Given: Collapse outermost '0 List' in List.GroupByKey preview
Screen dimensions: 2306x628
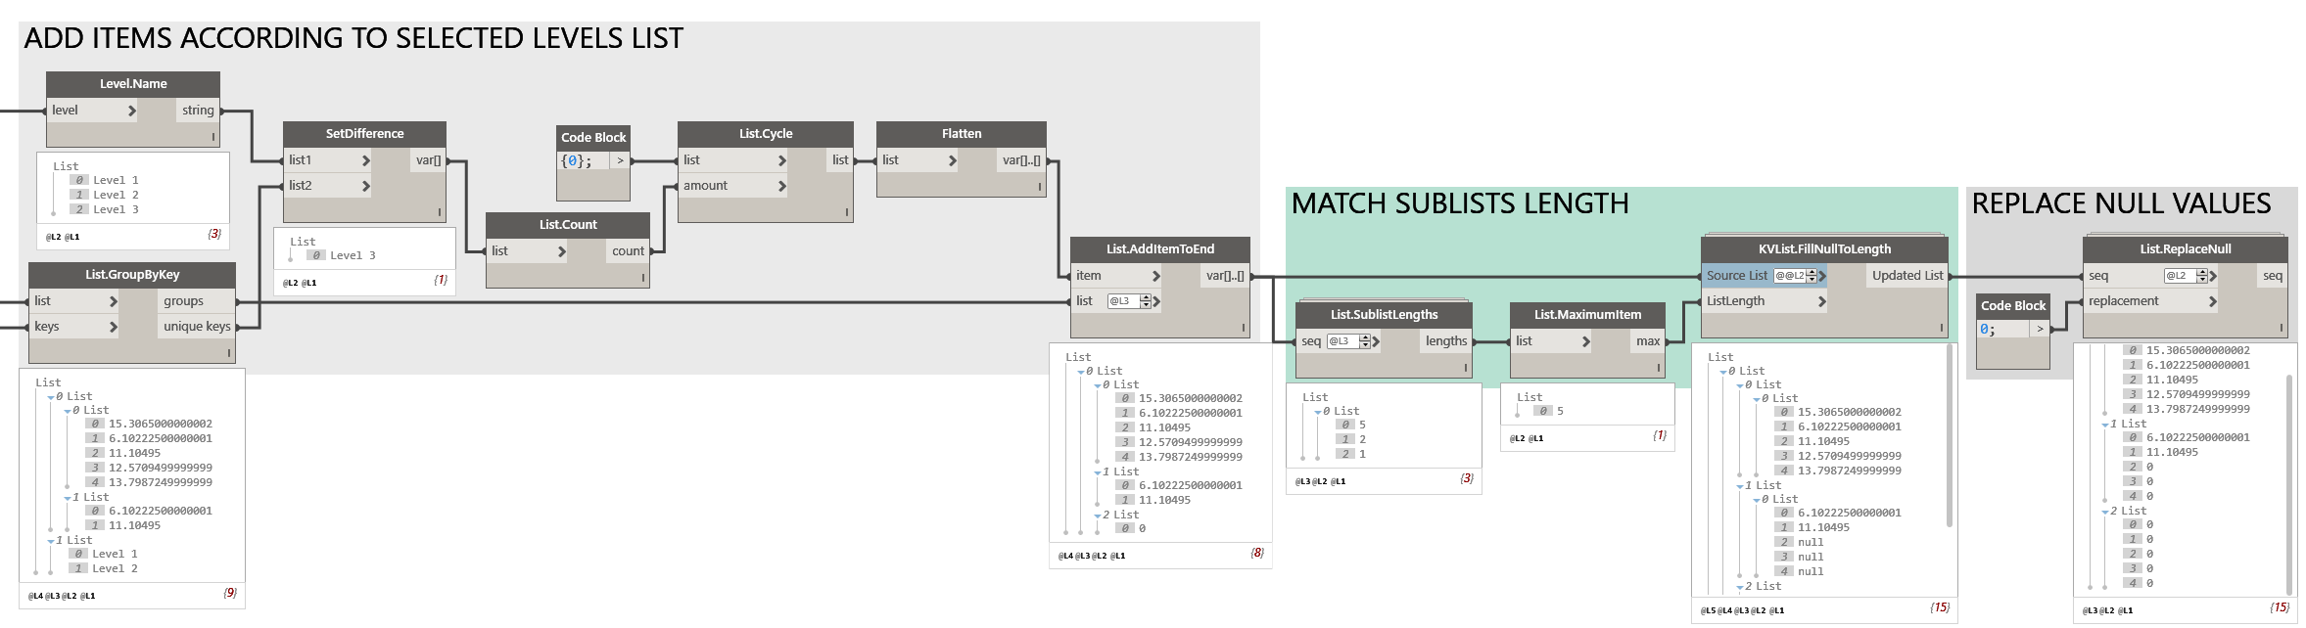Looking at the screenshot, I should coord(51,396).
